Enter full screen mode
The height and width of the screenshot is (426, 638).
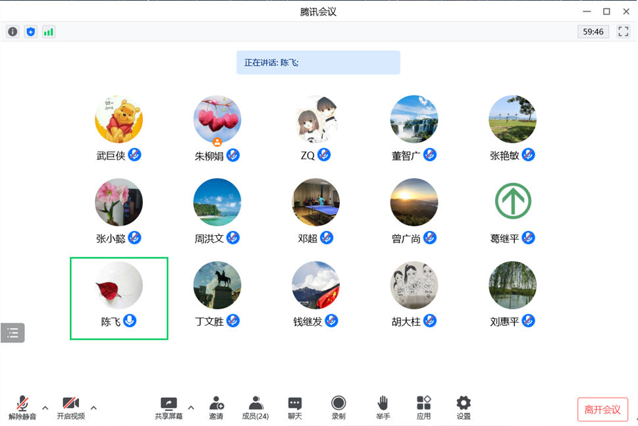(623, 32)
